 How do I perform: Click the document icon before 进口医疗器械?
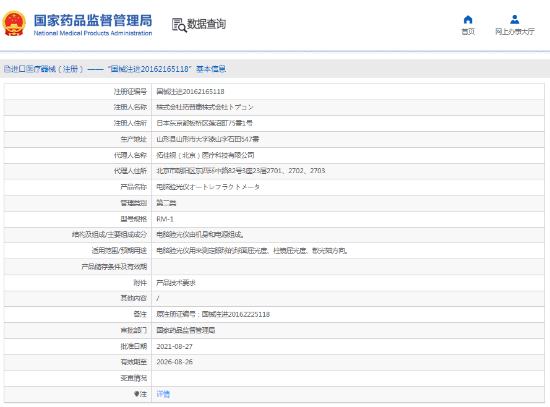[7, 69]
